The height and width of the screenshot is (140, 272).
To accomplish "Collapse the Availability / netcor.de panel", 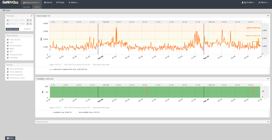I will click(268, 79).
